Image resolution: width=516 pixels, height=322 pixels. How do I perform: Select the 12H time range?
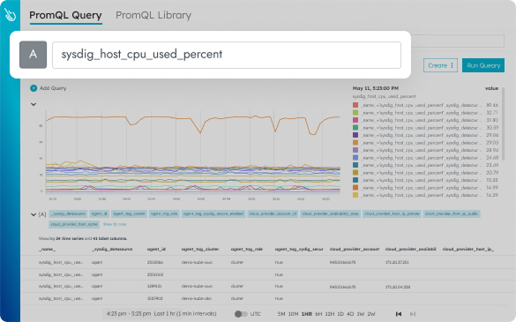tap(329, 314)
